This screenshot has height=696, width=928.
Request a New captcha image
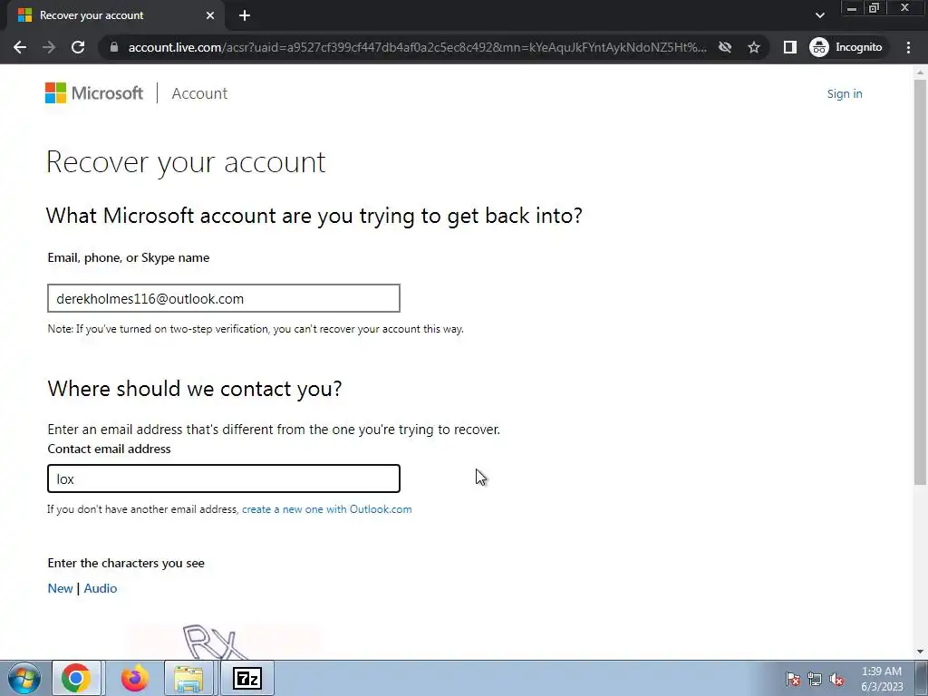[60, 588]
